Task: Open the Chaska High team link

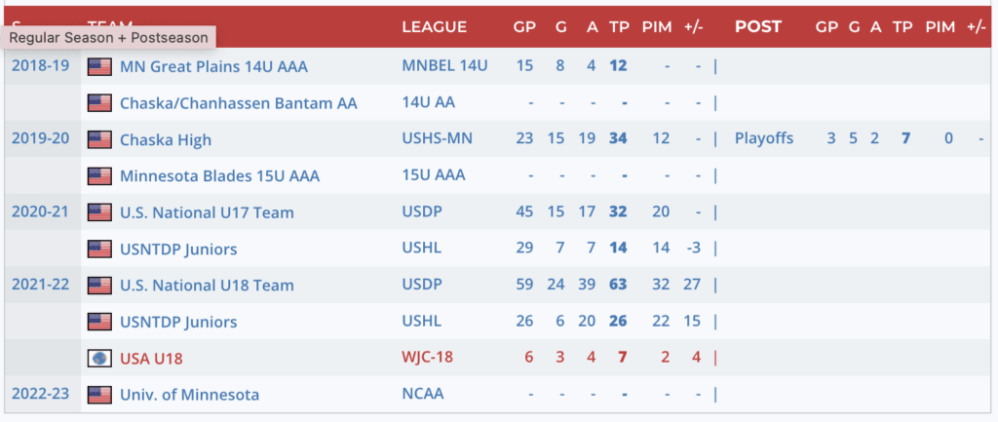Action: [165, 139]
